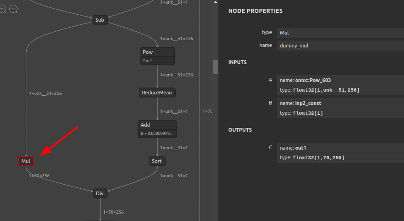Click the zoom out magnifier icon
The image size is (404, 221).
(13, 9)
